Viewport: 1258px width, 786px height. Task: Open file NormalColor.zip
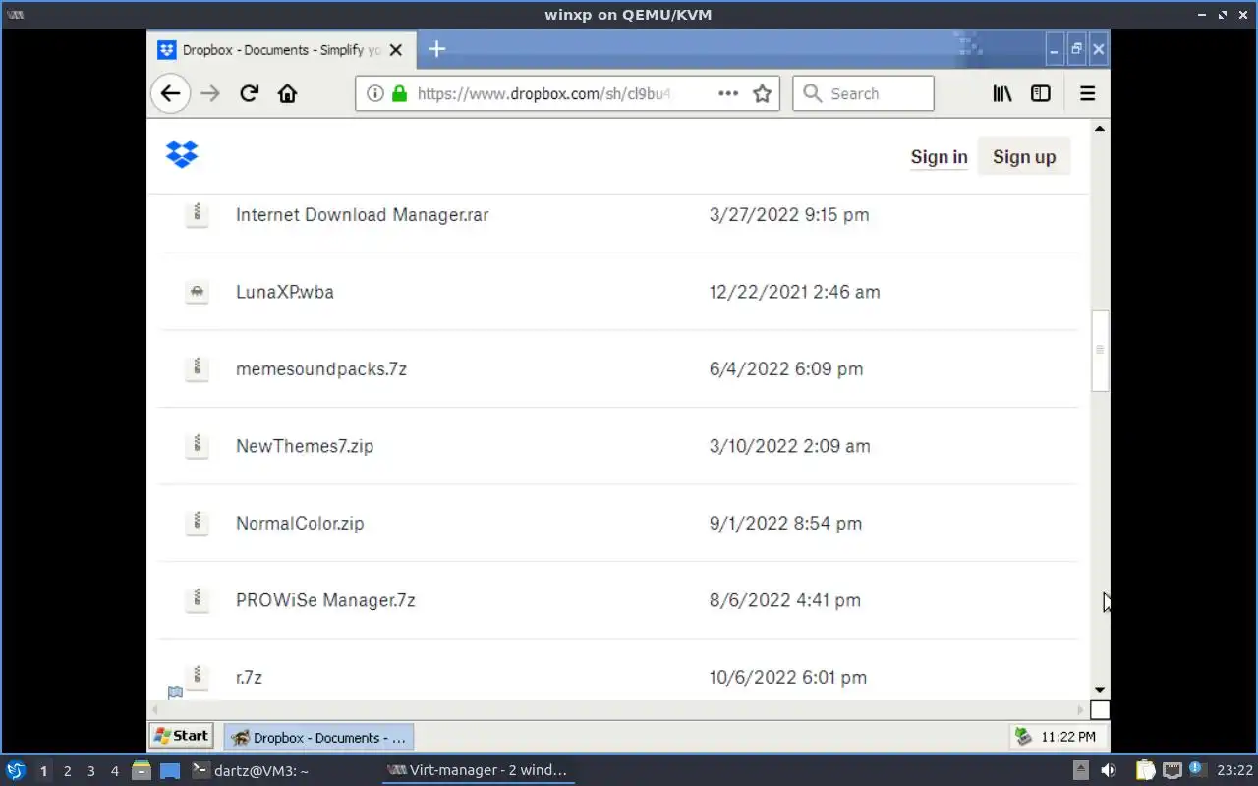pyautogui.click(x=300, y=523)
